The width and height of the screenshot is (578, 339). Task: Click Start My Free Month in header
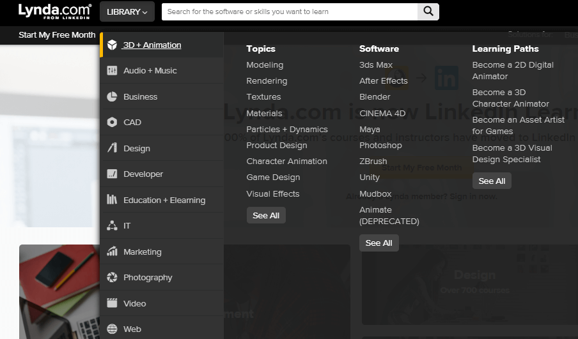pyautogui.click(x=57, y=35)
